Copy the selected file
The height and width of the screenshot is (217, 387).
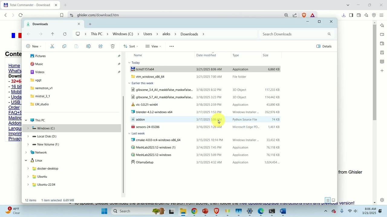[x=64, y=46]
